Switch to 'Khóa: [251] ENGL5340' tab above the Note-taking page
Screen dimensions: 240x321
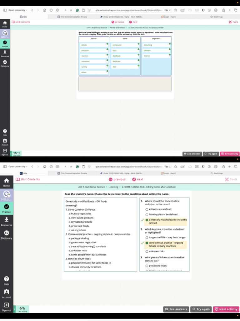120,173
